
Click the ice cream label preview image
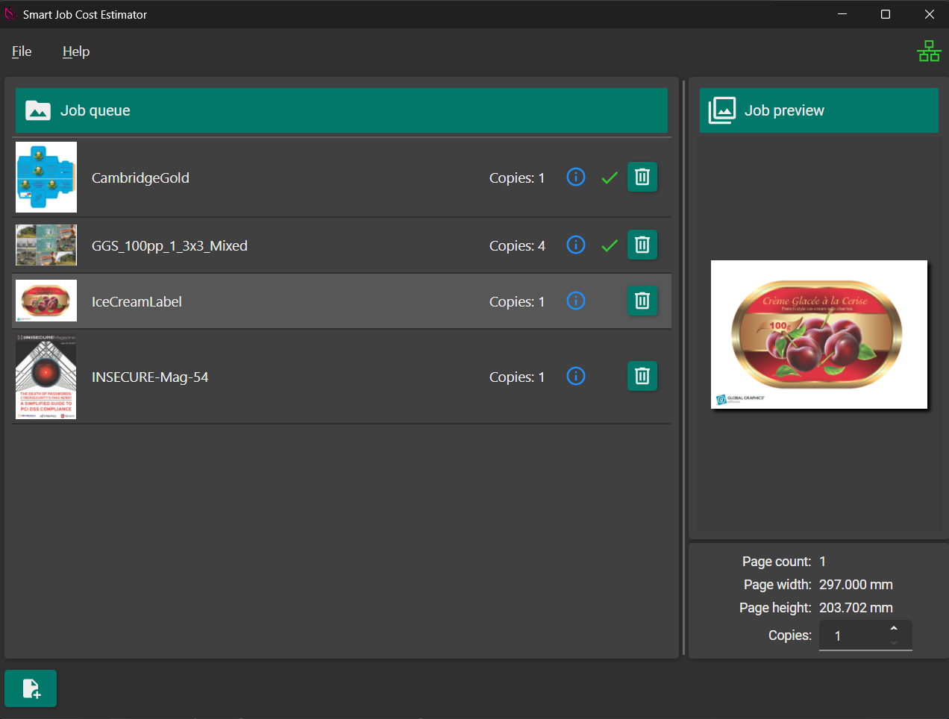pyautogui.click(x=818, y=335)
